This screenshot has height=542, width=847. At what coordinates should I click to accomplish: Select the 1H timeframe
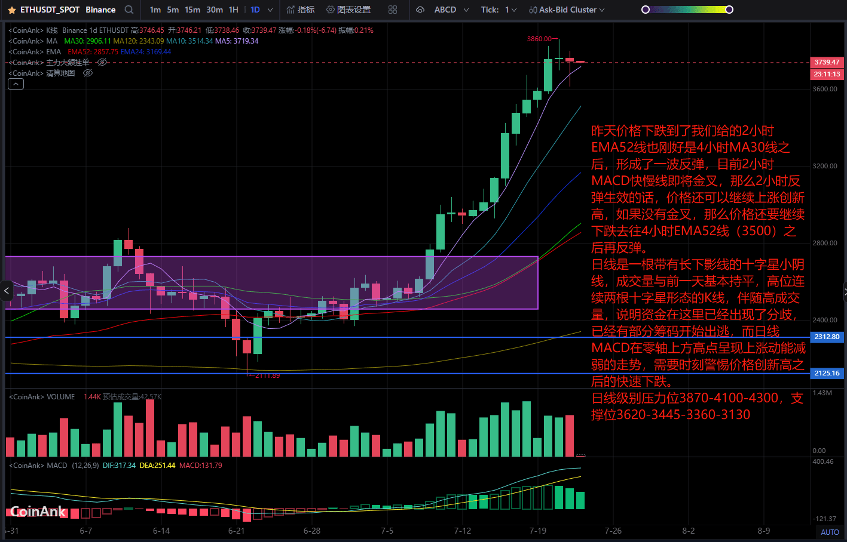coord(234,10)
